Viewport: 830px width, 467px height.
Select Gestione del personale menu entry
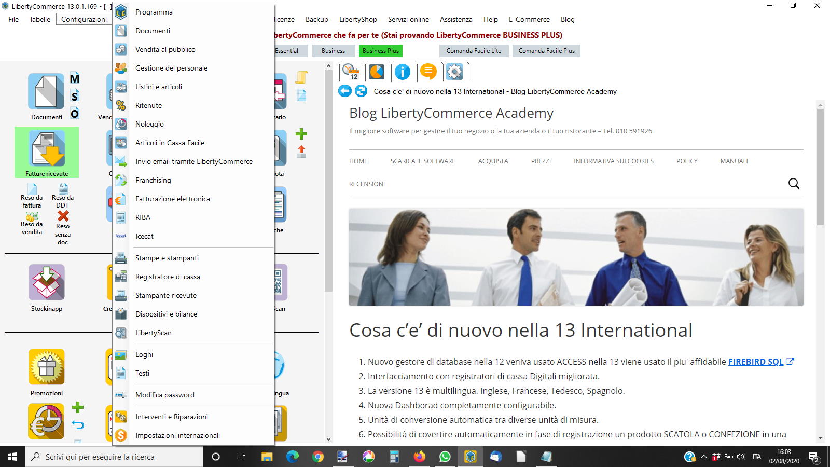point(193,68)
